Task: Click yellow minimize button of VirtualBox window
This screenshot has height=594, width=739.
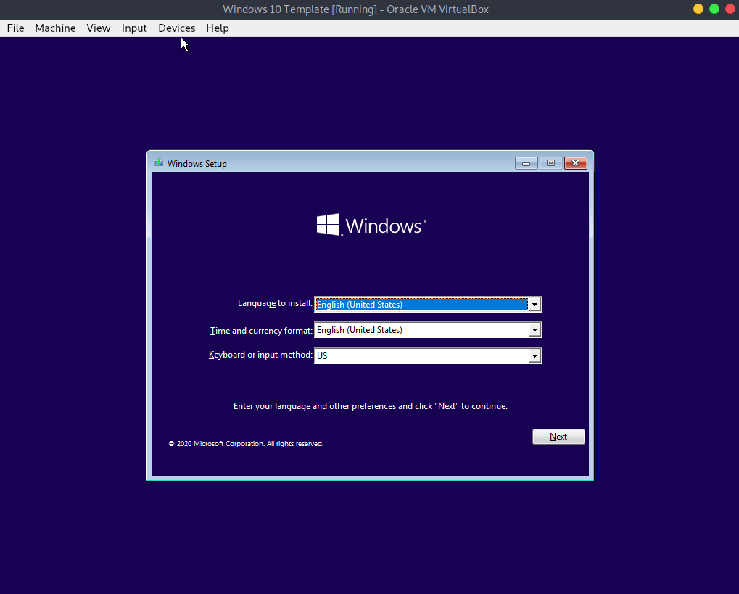Action: click(x=698, y=9)
